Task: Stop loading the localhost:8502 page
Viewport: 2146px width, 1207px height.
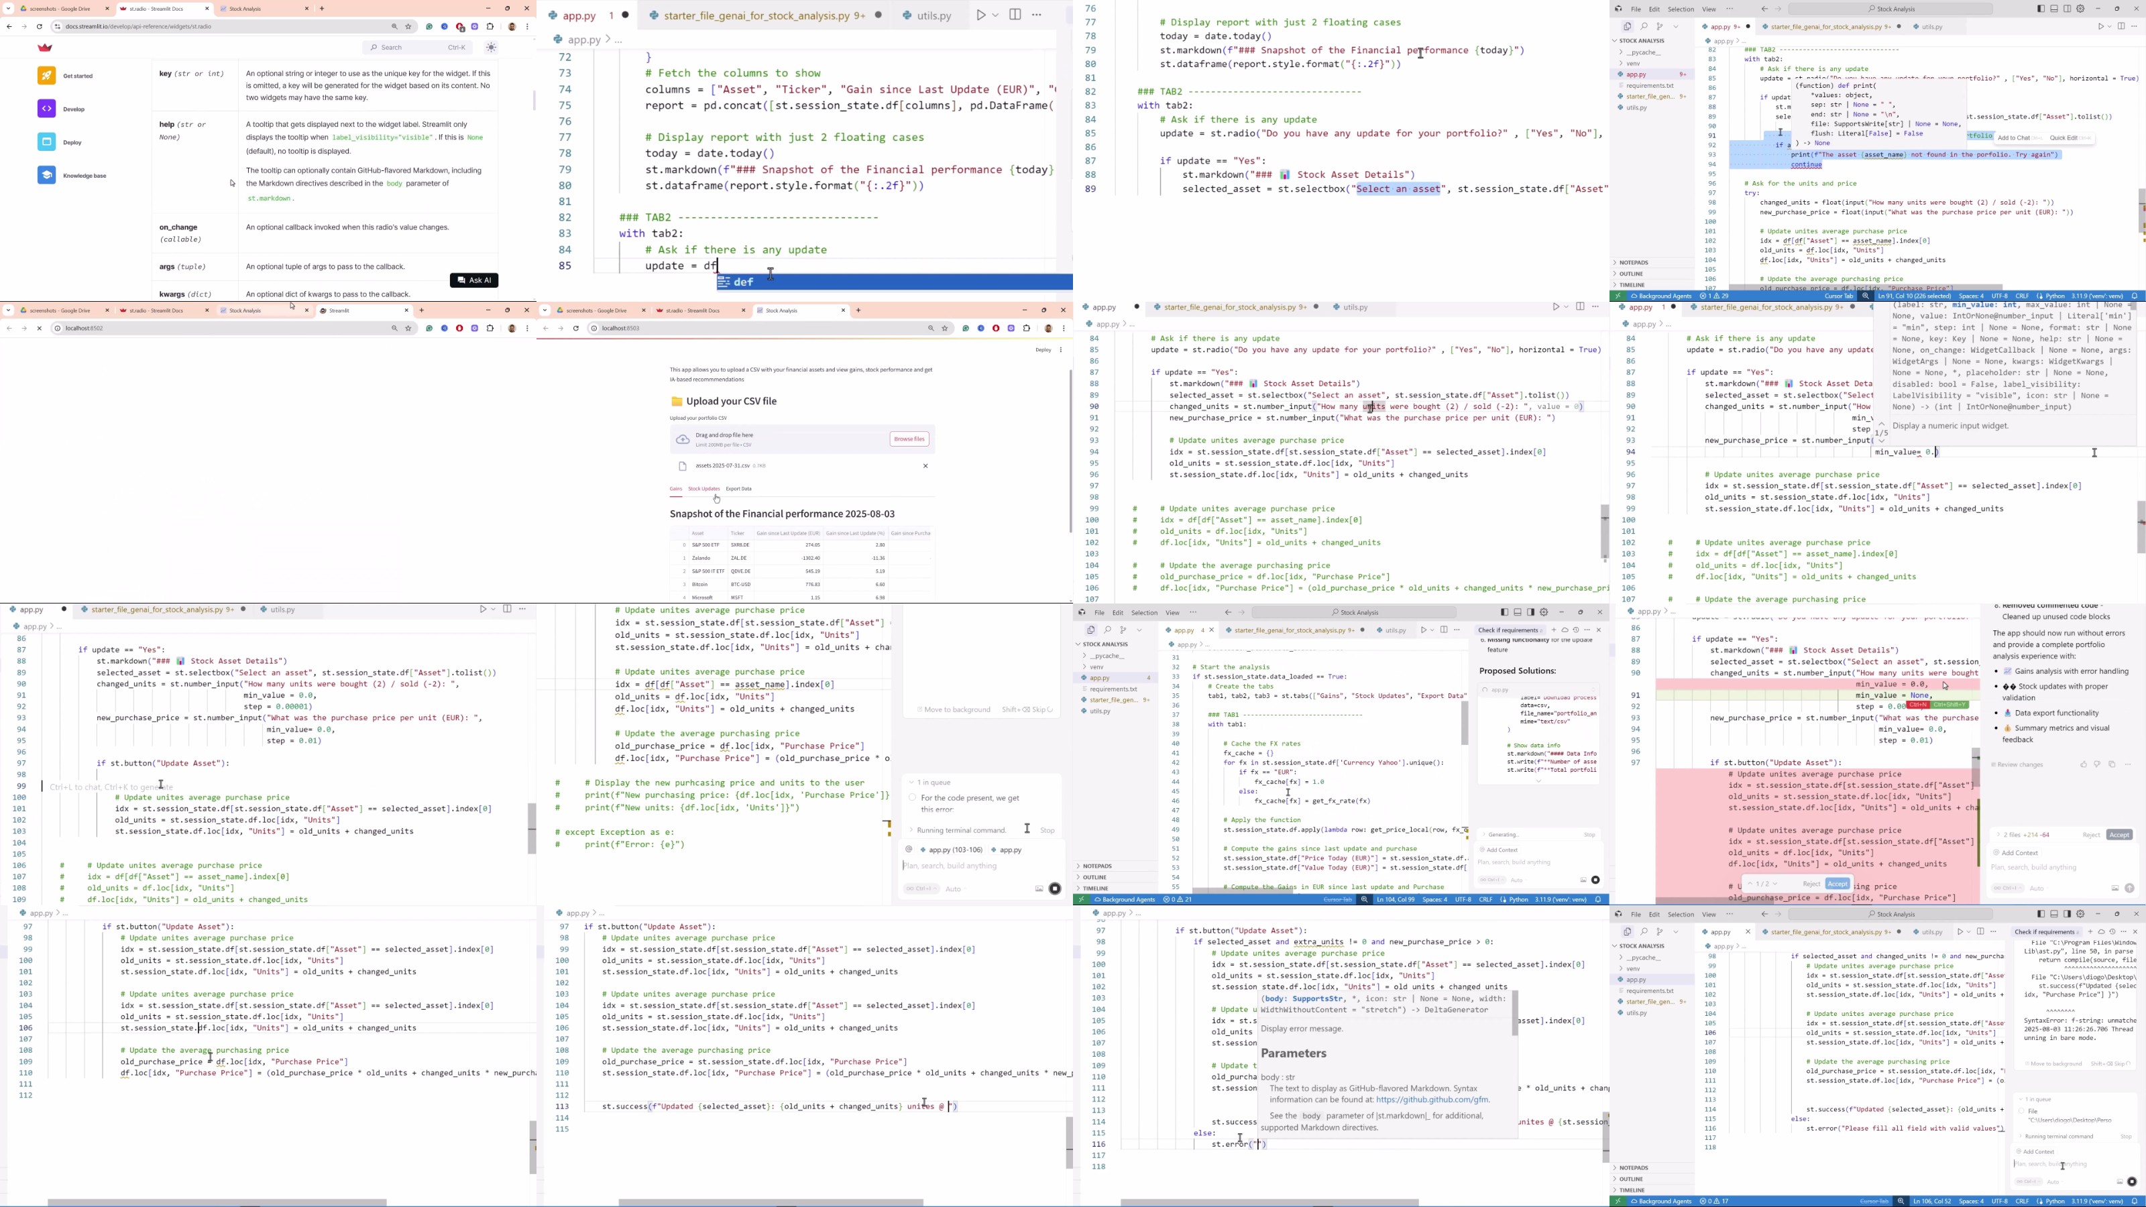Action: pyautogui.click(x=39, y=328)
